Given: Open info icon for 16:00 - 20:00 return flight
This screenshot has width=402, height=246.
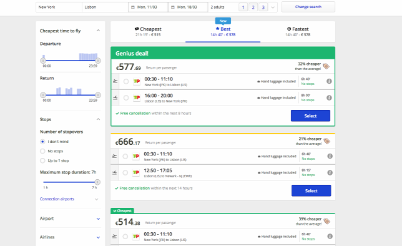Looking at the screenshot, I should [x=329, y=98].
